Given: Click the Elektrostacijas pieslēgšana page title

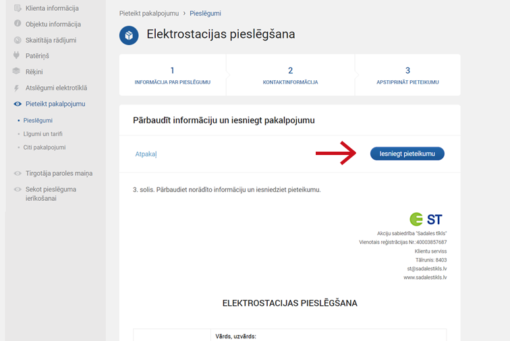Looking at the screenshot, I should (221, 34).
